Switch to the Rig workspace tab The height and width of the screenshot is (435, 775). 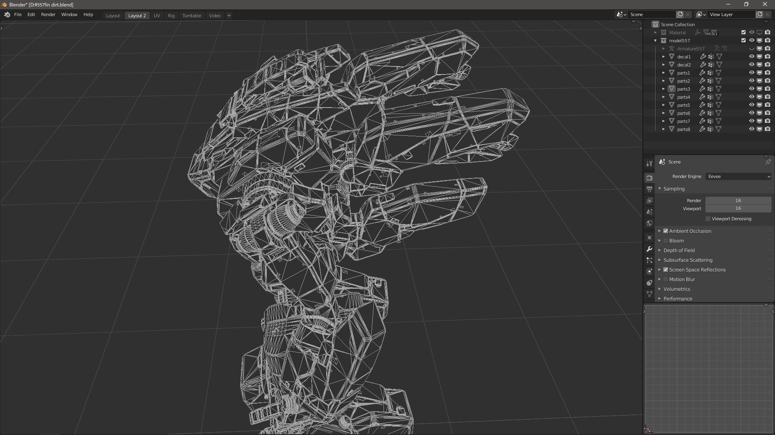[x=171, y=16]
